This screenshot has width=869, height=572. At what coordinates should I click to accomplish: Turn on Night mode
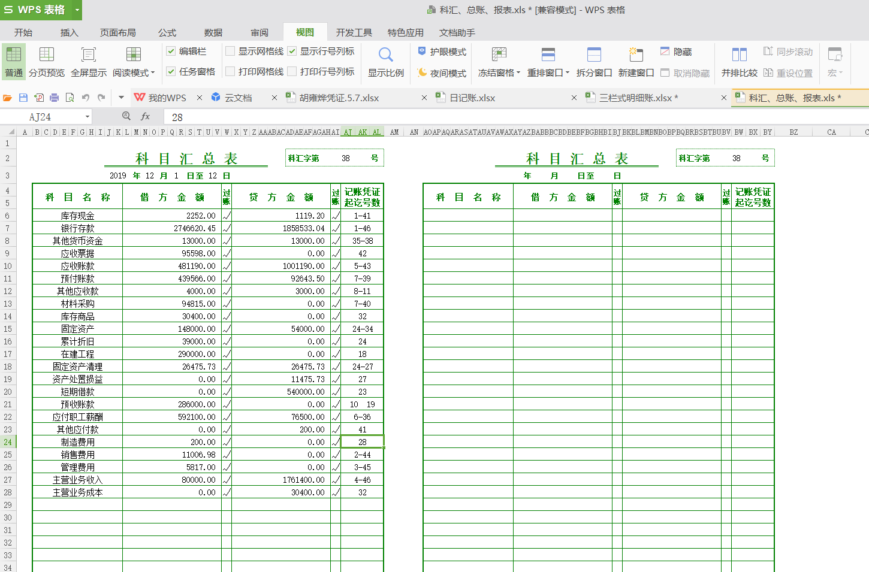click(442, 73)
